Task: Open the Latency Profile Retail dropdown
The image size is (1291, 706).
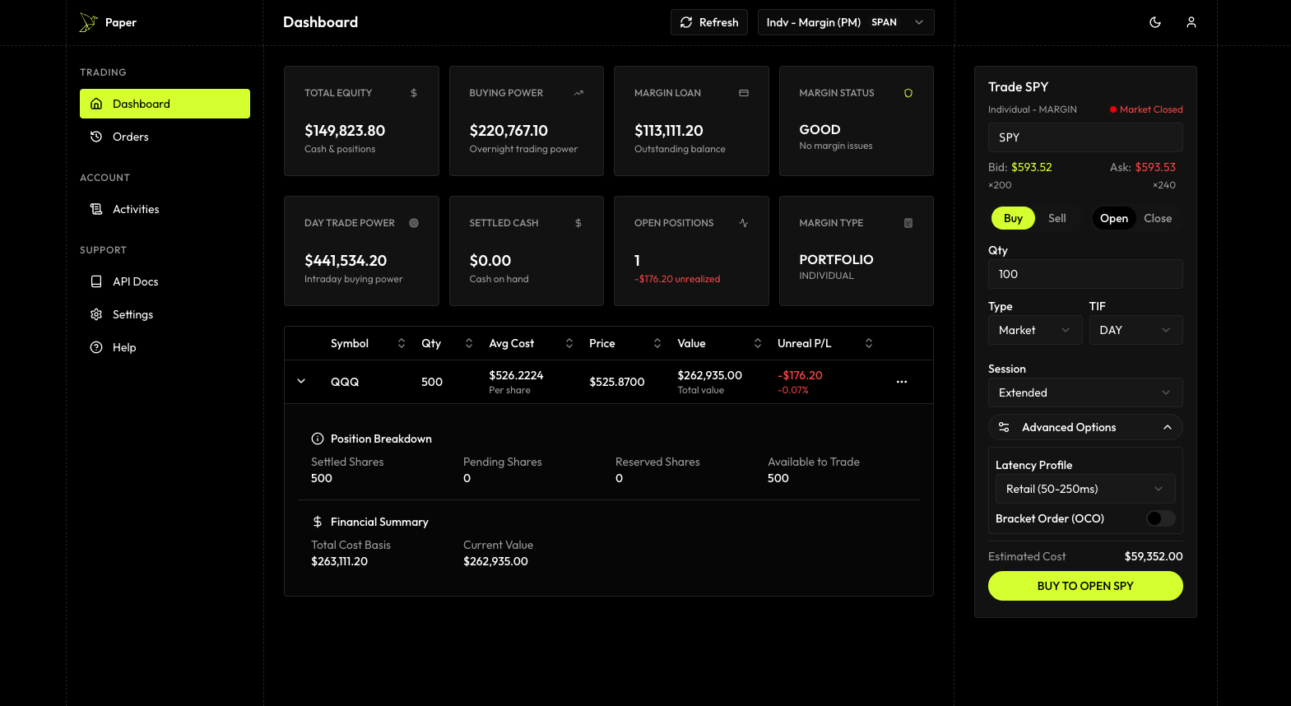Action: 1085,489
